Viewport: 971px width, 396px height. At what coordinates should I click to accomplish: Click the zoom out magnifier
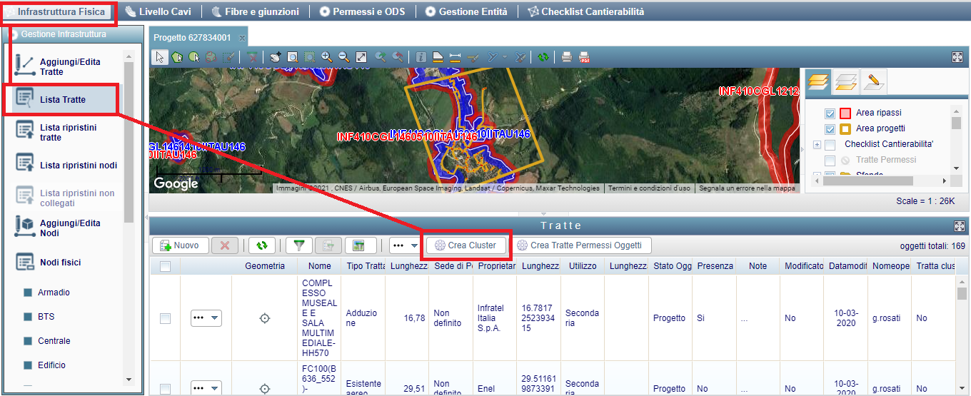pyautogui.click(x=344, y=57)
